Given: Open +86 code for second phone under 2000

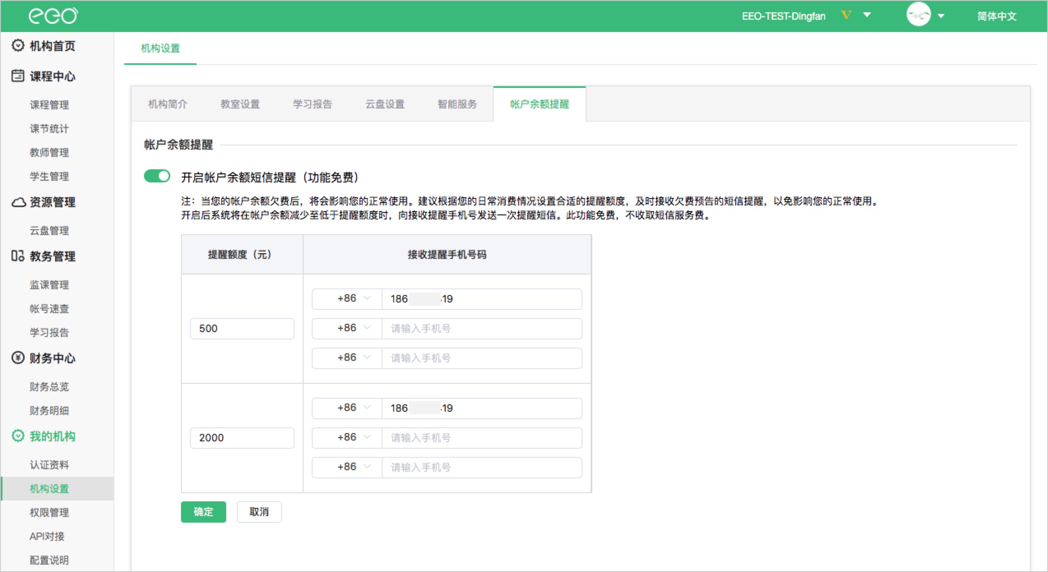Looking at the screenshot, I should click(x=347, y=438).
